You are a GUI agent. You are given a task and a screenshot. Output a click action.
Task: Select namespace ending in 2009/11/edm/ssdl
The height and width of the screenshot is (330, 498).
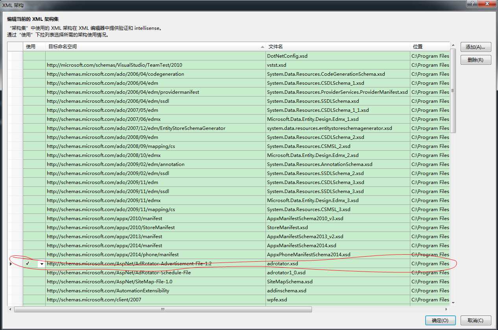click(x=156, y=191)
